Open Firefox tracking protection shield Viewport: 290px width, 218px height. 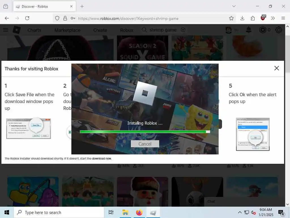(x=57, y=18)
